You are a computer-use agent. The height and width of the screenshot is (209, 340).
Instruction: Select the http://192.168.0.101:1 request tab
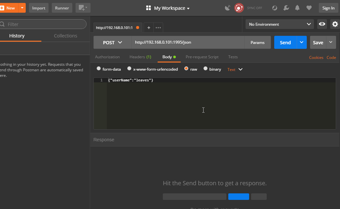(x=114, y=28)
